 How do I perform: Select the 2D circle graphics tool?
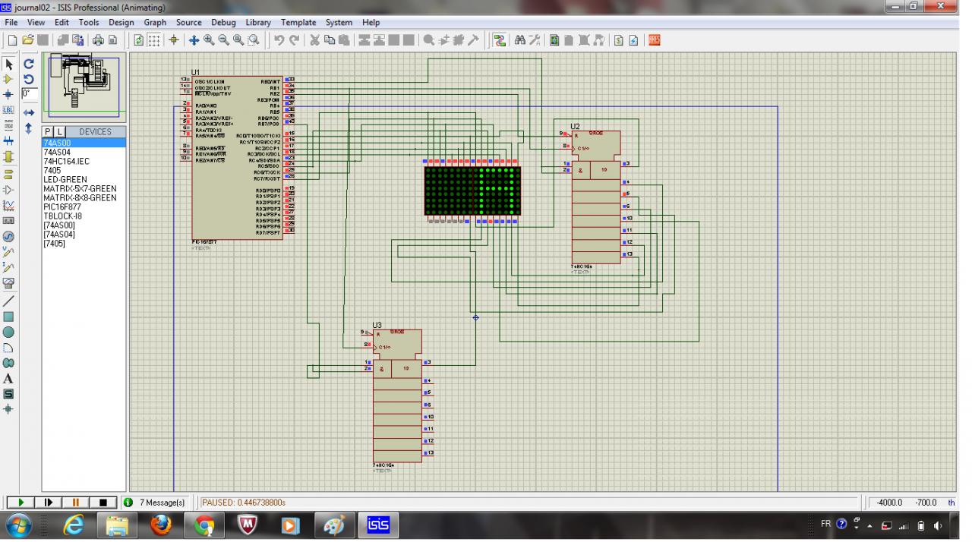coord(8,332)
